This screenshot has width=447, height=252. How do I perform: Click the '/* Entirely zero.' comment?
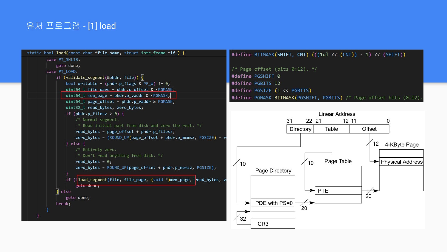pos(96,150)
